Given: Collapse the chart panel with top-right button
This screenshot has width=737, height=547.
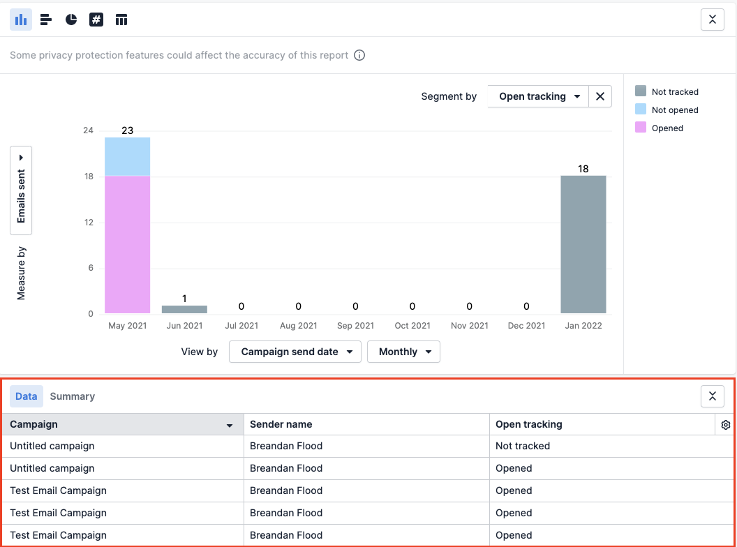Looking at the screenshot, I should coord(712,20).
